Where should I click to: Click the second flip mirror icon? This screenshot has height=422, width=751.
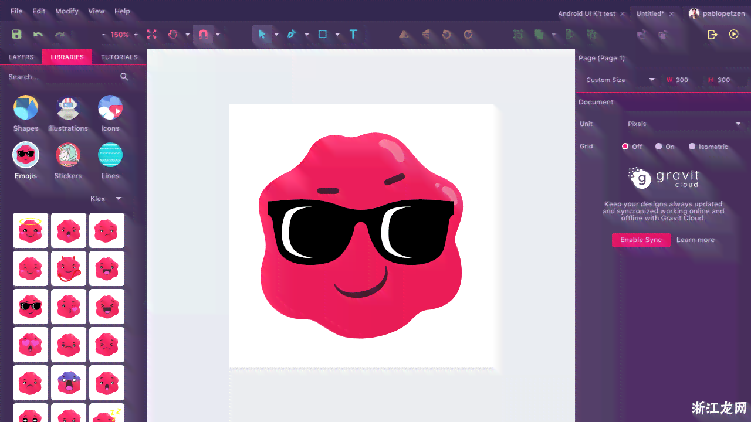coord(426,35)
